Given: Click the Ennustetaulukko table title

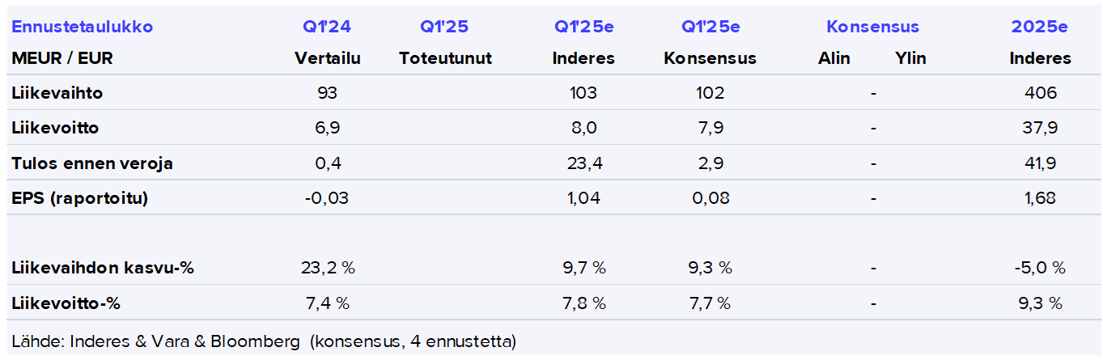Looking at the screenshot, I should tap(83, 27).
